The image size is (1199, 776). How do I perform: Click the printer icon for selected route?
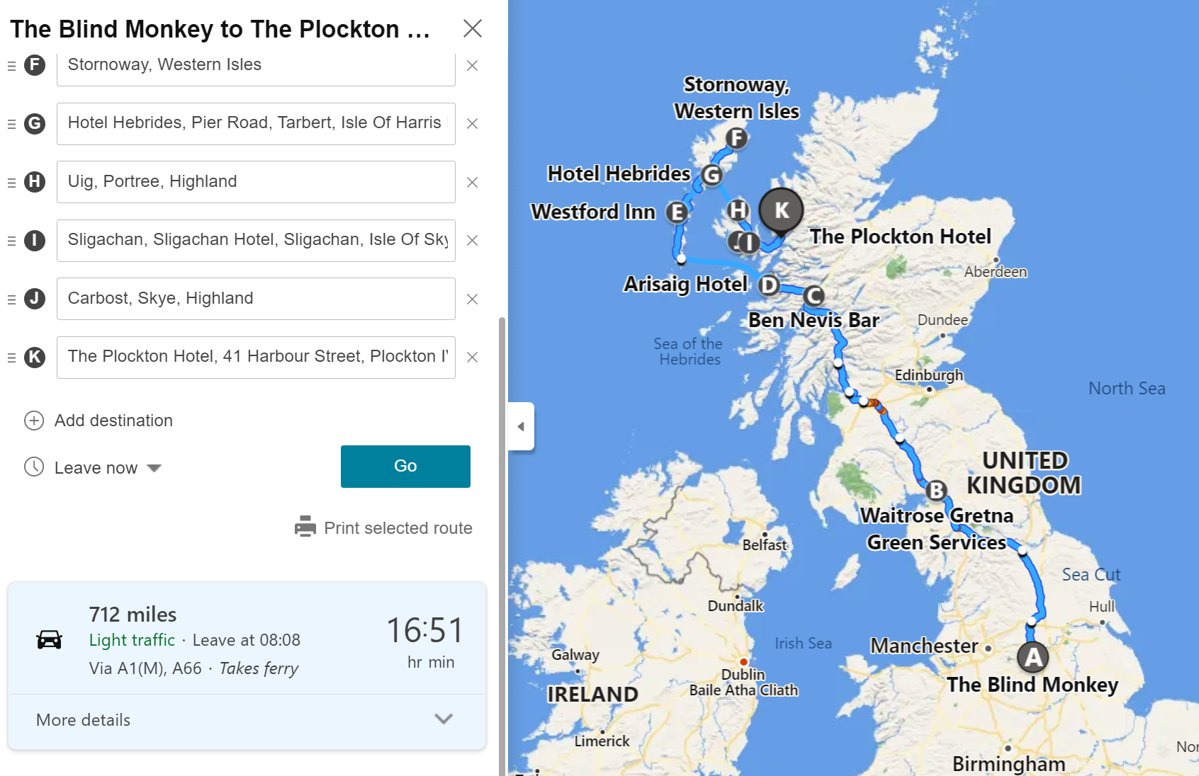coord(305,527)
